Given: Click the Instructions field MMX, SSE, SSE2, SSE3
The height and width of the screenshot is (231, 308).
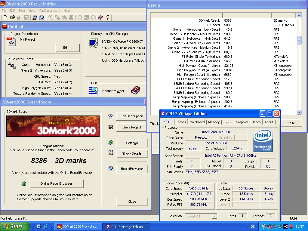Looking at the screenshot, I should (x=231, y=174).
